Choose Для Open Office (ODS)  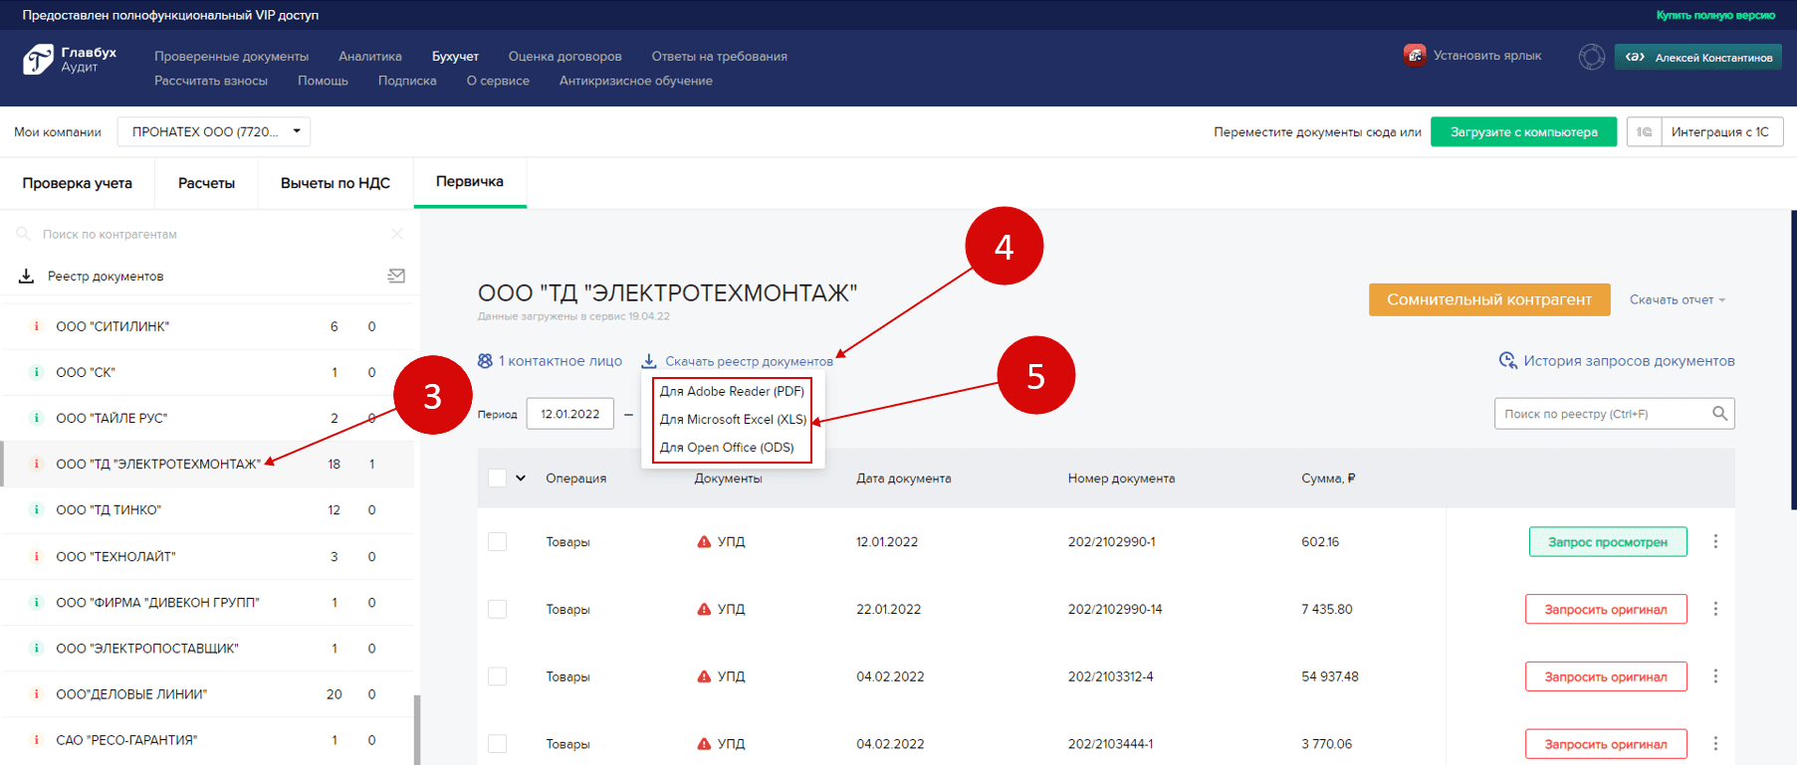click(727, 447)
